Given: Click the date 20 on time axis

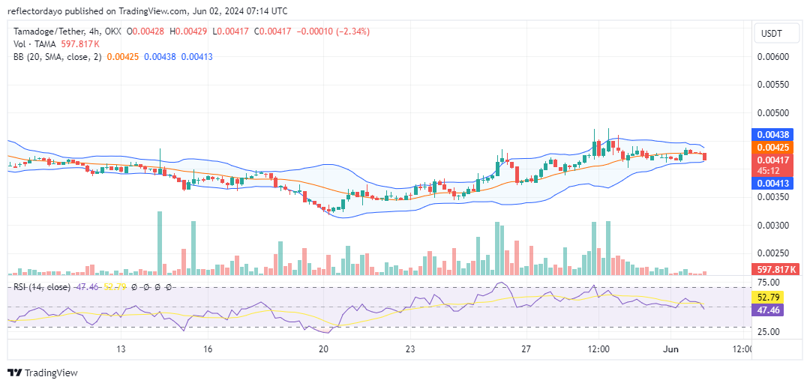Looking at the screenshot, I should (x=324, y=349).
